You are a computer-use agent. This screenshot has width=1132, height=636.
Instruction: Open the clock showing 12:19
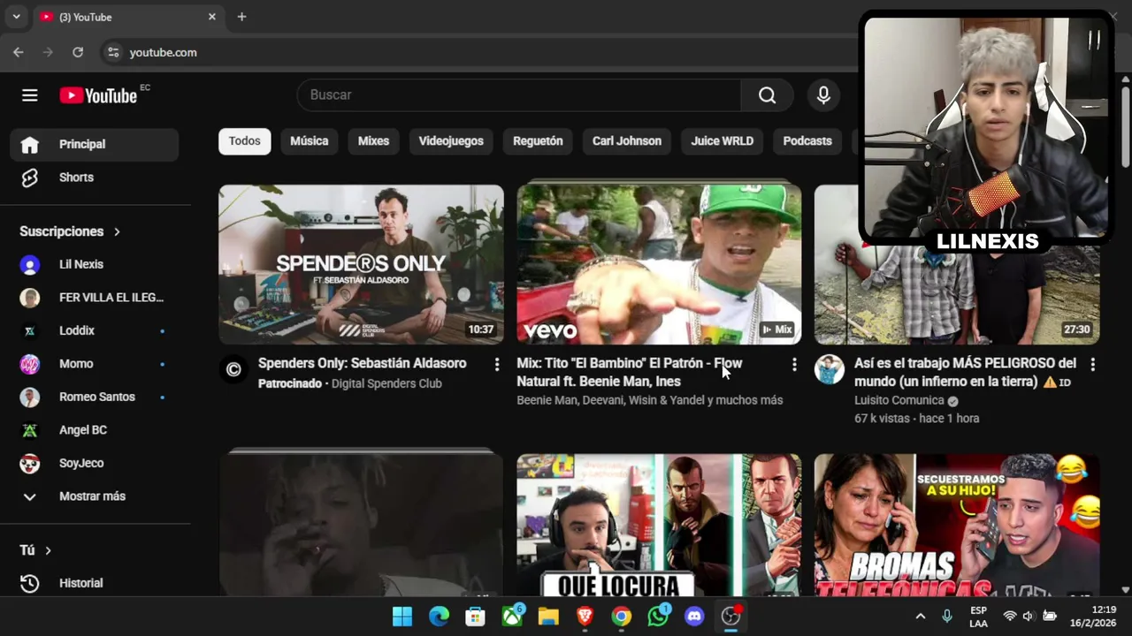[x=1093, y=617]
